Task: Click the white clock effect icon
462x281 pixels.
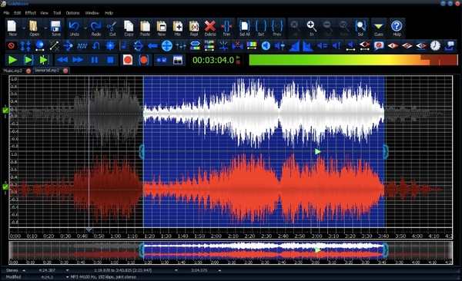Action: tap(435, 45)
